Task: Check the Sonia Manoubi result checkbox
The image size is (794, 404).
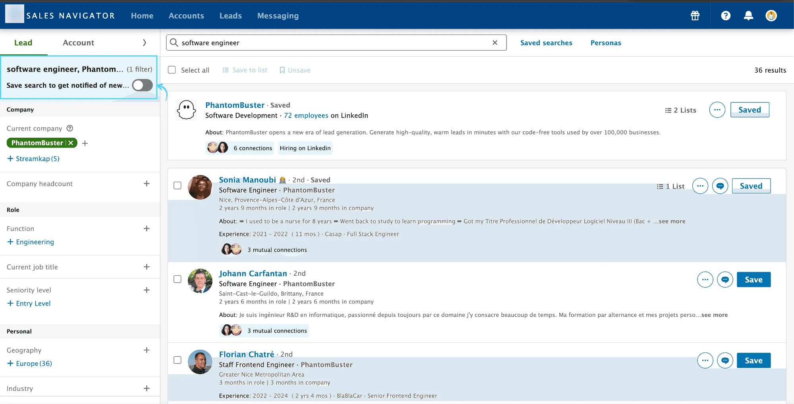Action: tap(177, 185)
